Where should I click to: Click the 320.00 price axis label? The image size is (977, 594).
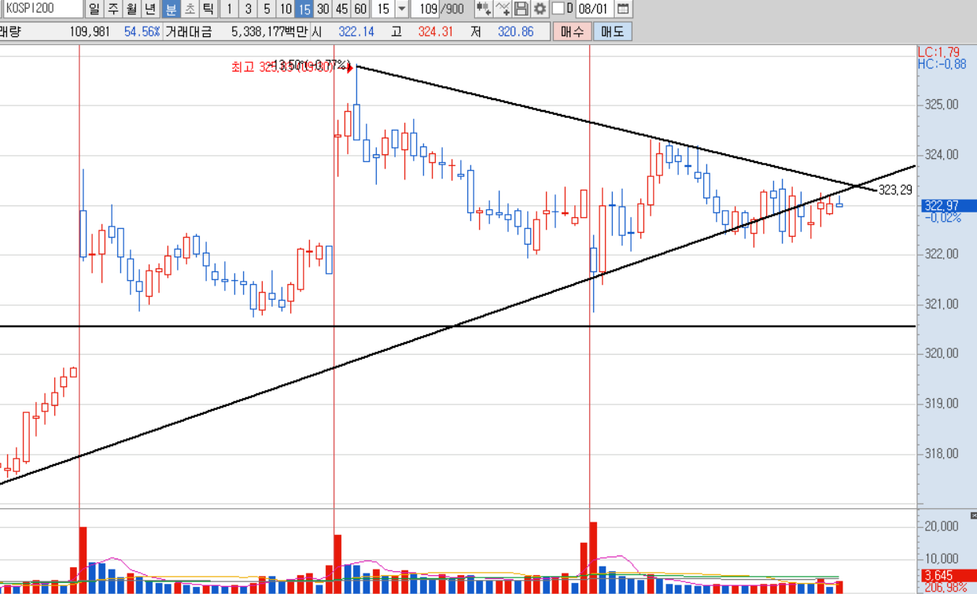[942, 353]
